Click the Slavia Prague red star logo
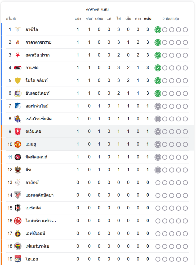This screenshot has width=196, height=265. 18,55
